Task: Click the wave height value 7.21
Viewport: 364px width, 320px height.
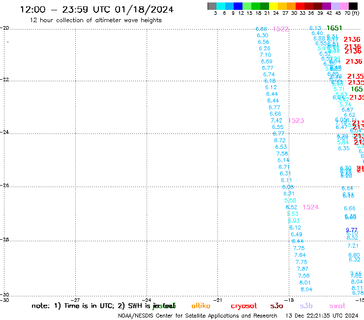Action: (353, 246)
